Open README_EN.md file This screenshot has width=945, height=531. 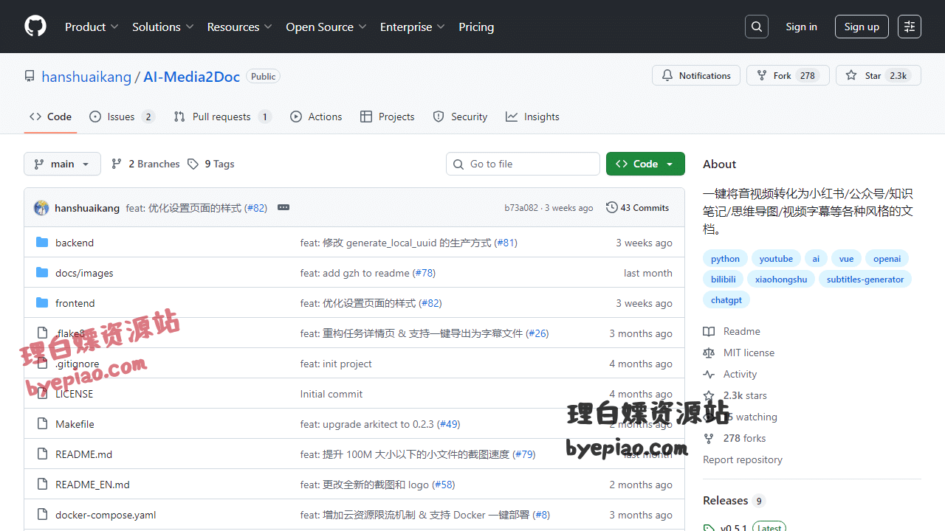pos(92,485)
